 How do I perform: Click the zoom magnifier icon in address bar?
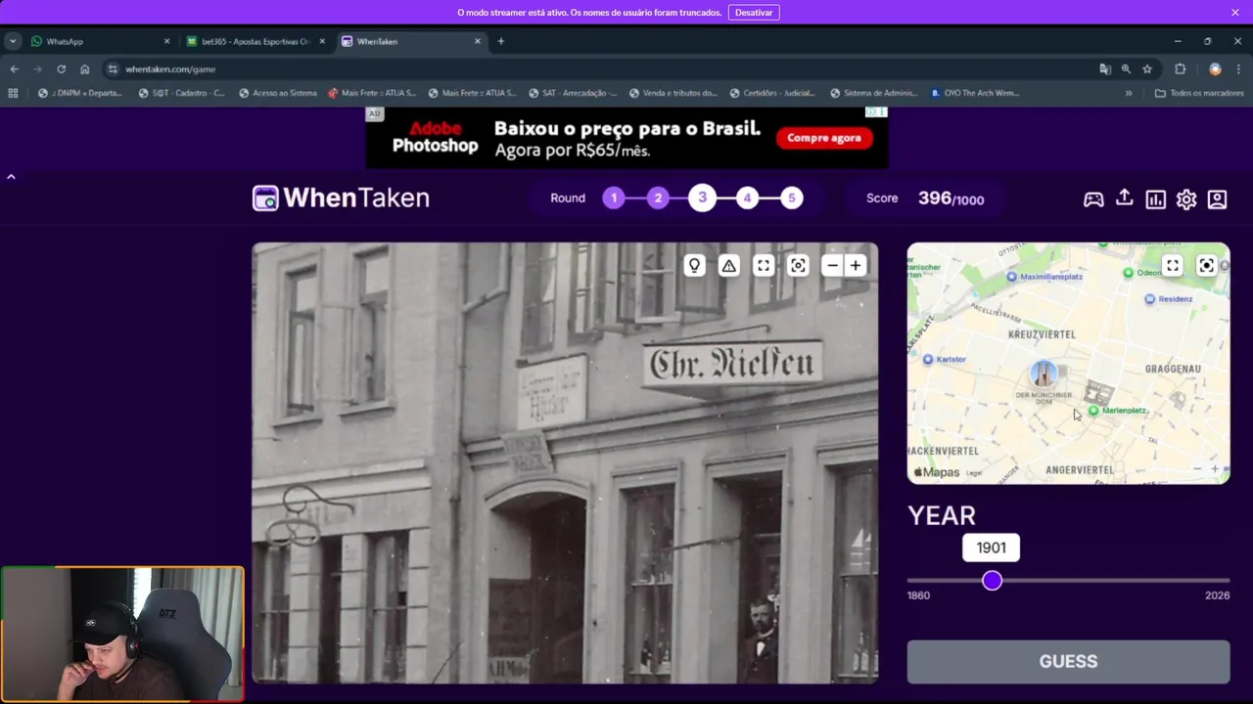pos(1126,69)
